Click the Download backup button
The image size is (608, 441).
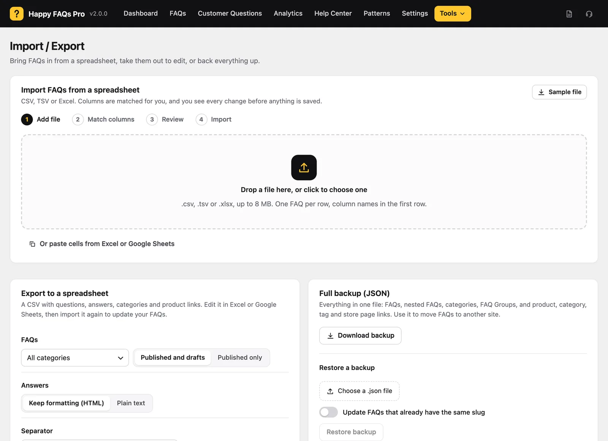click(360, 335)
